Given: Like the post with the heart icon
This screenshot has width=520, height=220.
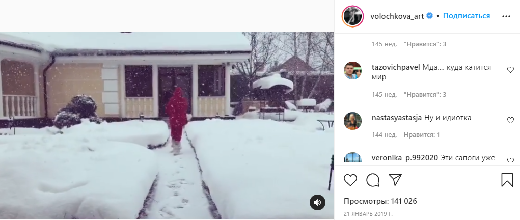Looking at the screenshot, I should point(350,180).
